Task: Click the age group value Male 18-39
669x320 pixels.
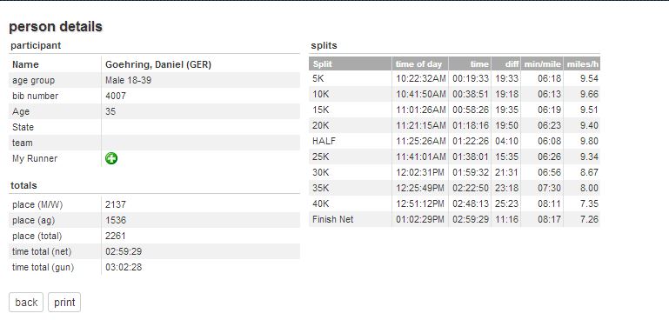Action: 129,80
